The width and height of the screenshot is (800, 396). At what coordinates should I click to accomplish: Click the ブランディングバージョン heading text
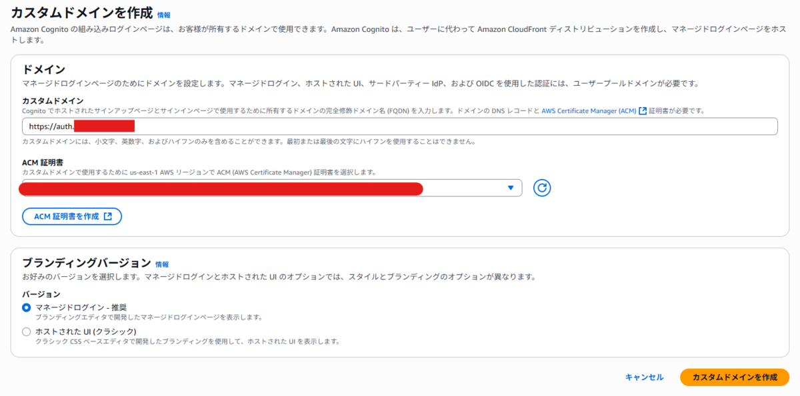point(87,263)
